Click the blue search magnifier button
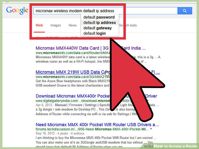 pyautogui.click(x=185, y=11)
